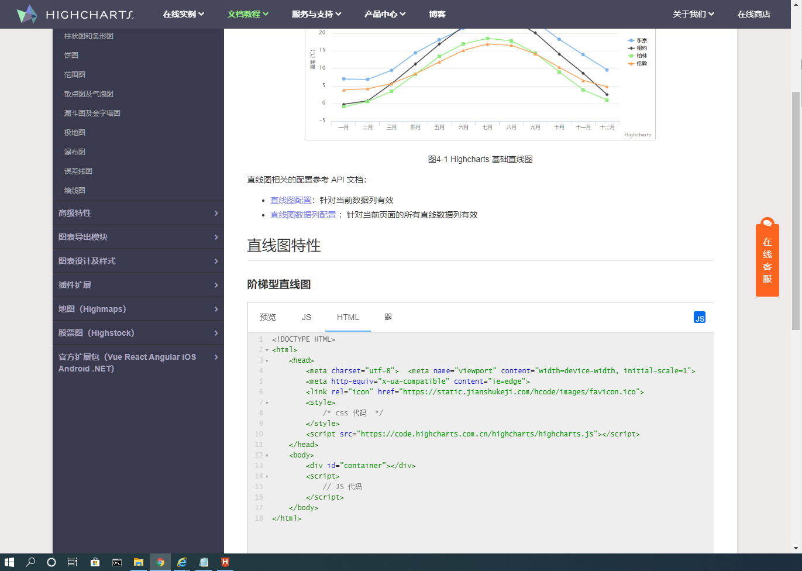The height and width of the screenshot is (571, 802).
Task: Open the 文档教程 dropdown menu
Action: pyautogui.click(x=248, y=14)
